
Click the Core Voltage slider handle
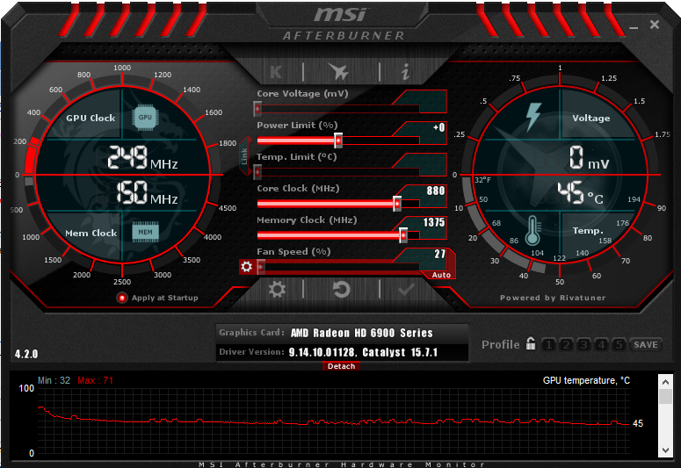tap(257, 109)
